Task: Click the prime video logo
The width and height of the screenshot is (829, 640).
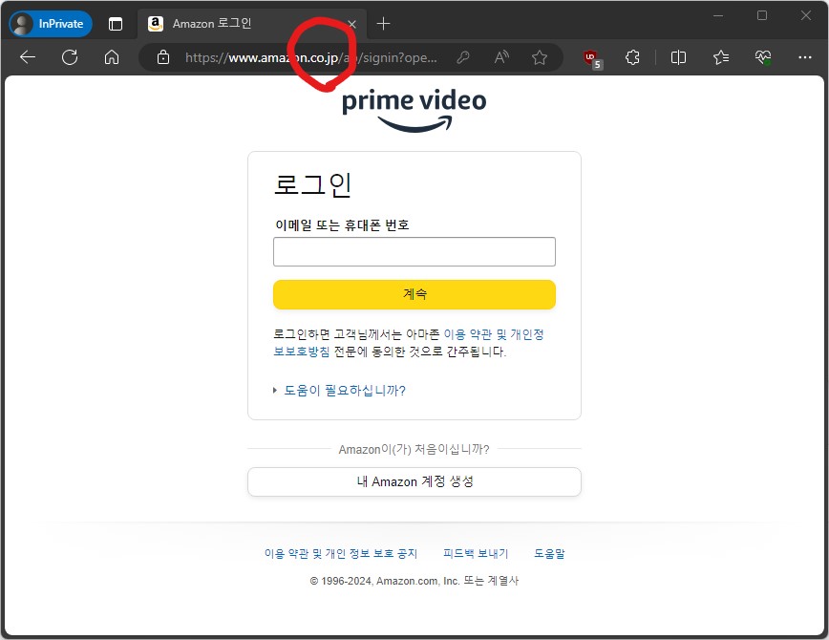Action: [x=414, y=111]
